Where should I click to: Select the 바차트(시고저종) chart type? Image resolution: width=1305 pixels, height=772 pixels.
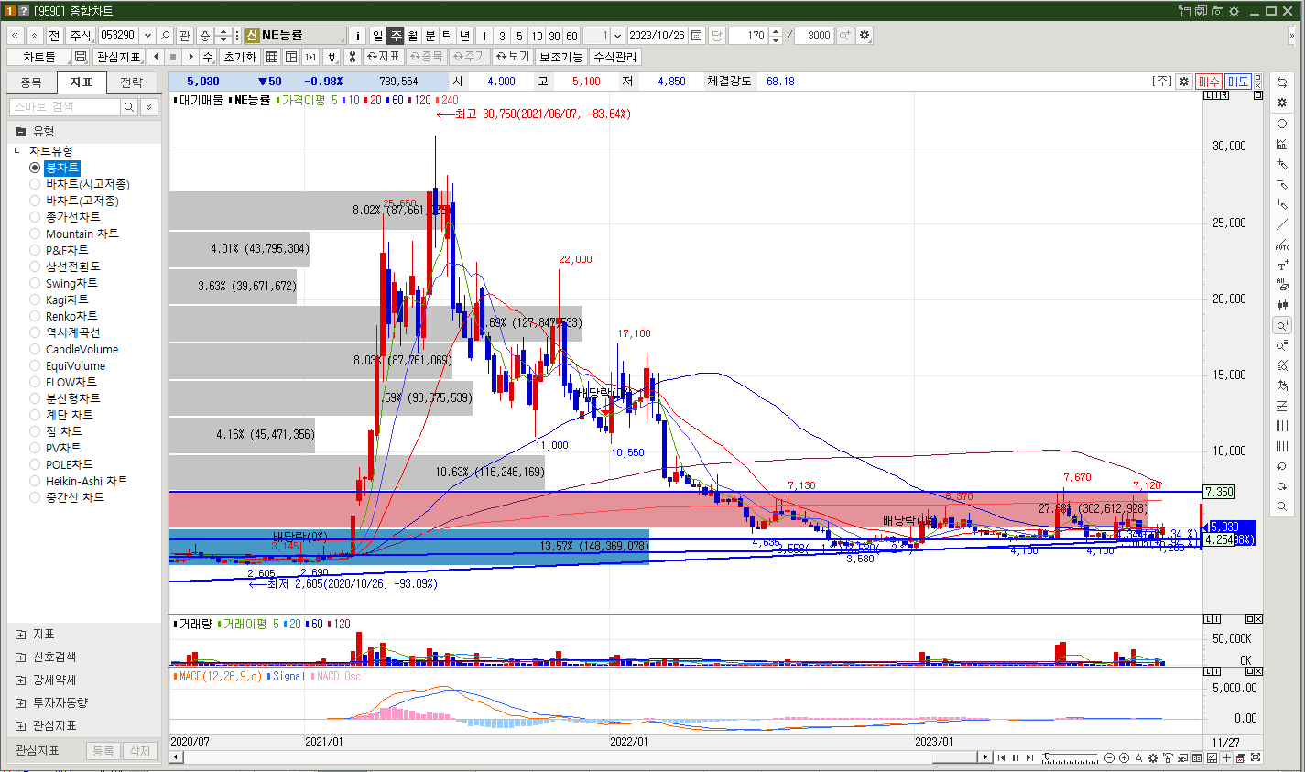click(x=35, y=184)
